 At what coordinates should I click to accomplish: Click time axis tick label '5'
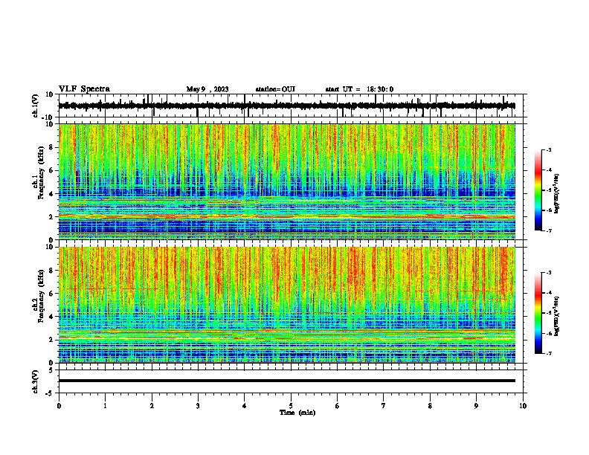point(291,406)
